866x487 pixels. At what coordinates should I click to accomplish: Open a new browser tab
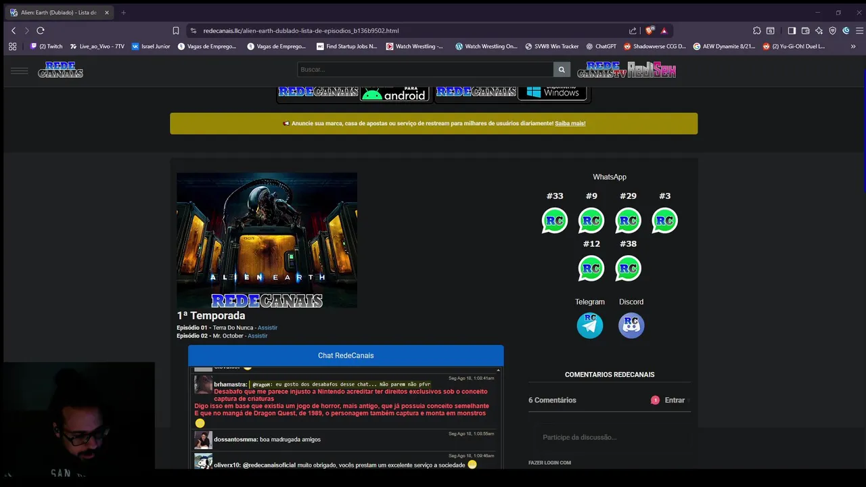pyautogui.click(x=123, y=12)
